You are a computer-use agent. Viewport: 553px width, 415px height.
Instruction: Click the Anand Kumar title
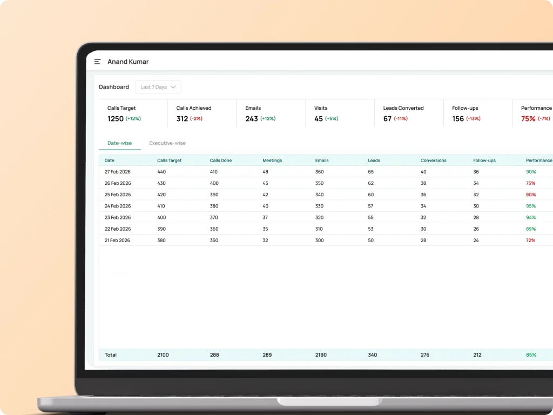point(128,62)
